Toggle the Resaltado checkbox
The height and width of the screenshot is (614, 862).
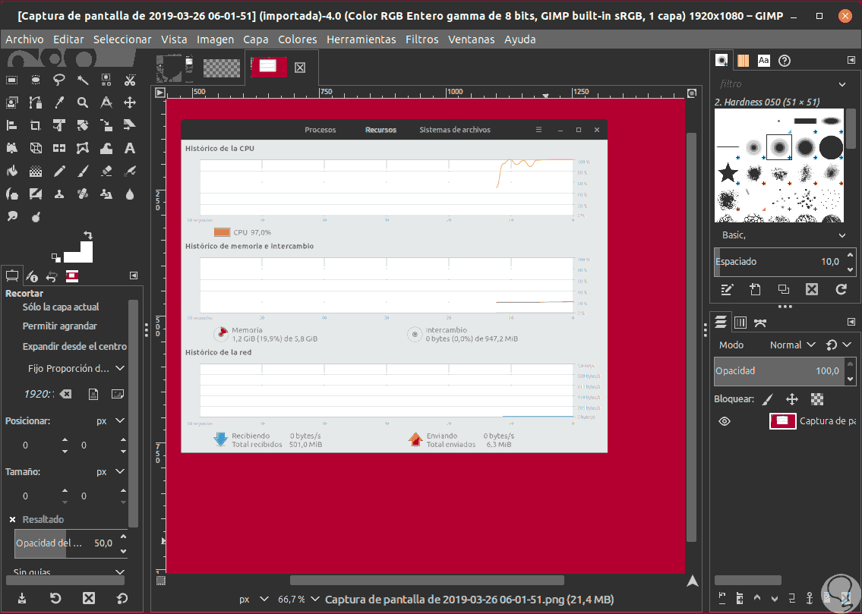coord(13,520)
